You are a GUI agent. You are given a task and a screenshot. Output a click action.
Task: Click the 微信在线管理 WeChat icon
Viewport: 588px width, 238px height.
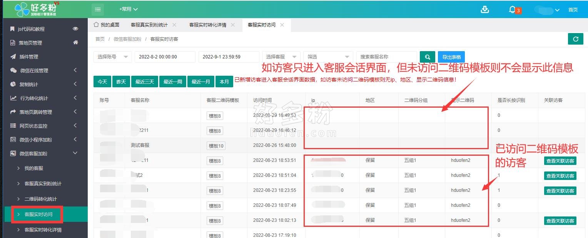[13, 70]
